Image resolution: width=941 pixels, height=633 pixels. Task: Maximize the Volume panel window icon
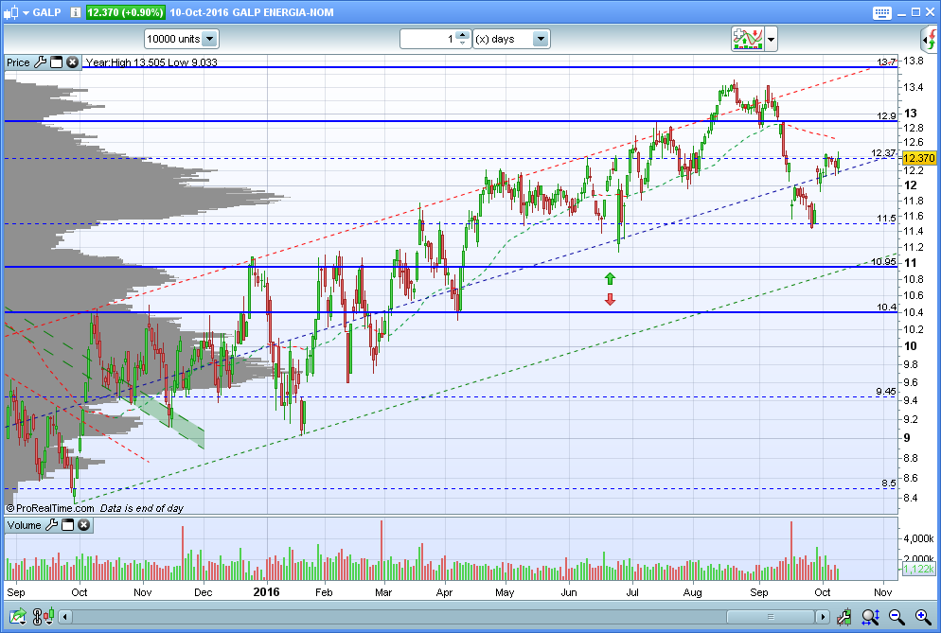68,525
